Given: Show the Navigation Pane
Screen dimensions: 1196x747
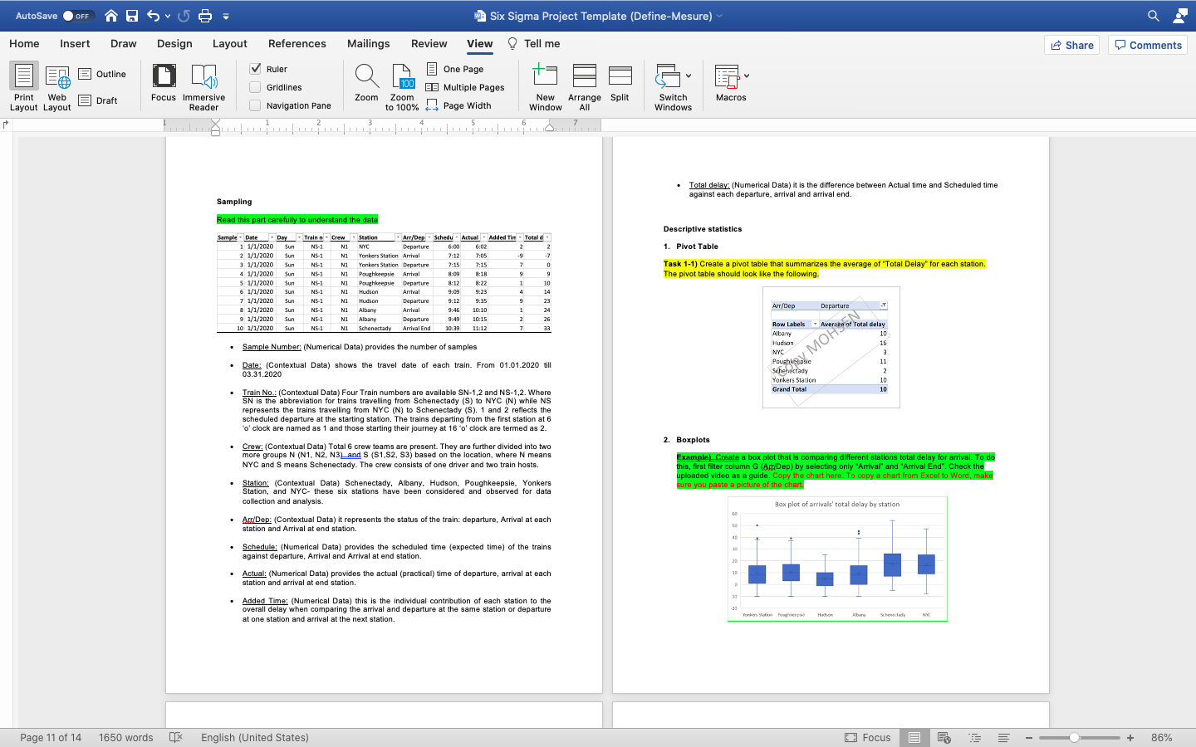Looking at the screenshot, I should (256, 105).
